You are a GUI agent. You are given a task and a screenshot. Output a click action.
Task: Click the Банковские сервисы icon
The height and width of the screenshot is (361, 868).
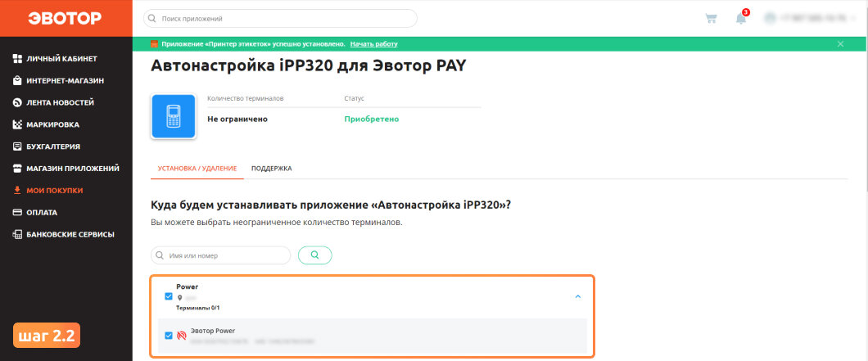[x=17, y=234]
